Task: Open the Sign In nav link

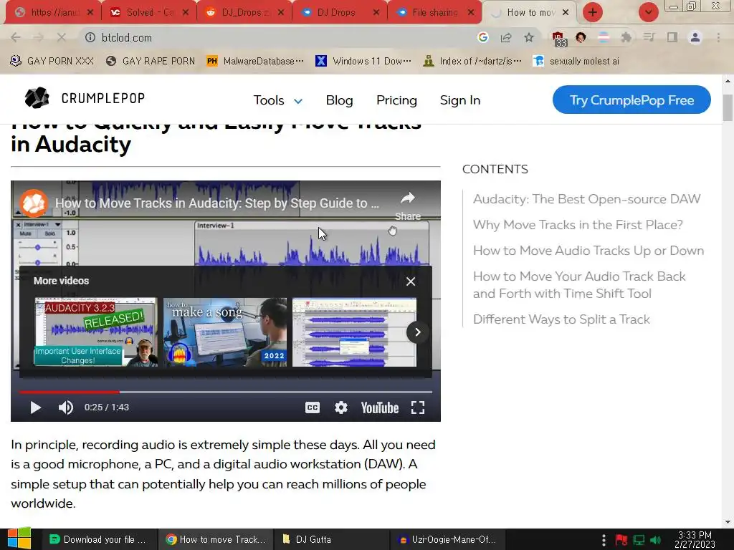Action: pyautogui.click(x=460, y=100)
